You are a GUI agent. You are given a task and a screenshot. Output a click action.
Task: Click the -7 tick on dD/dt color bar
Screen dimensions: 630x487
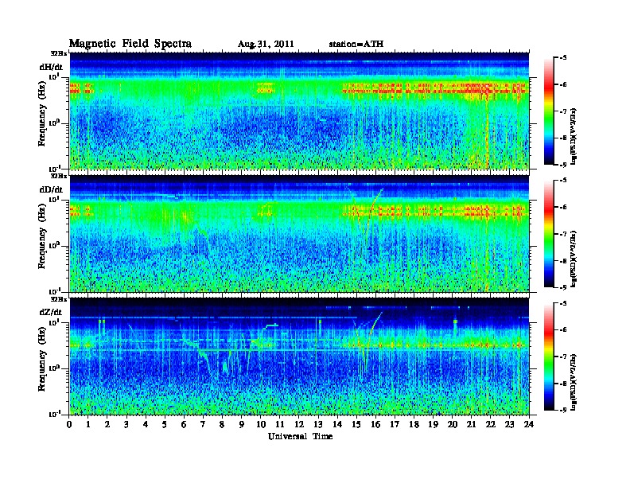564,234
